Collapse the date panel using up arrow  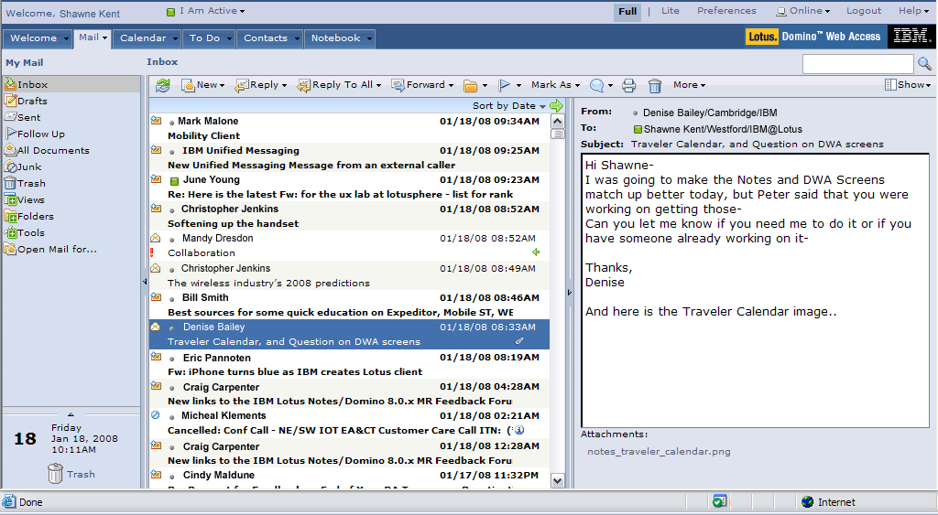tap(71, 414)
